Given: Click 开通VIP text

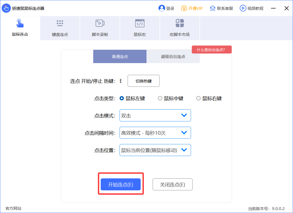Looking at the screenshot, I should pos(196,9).
